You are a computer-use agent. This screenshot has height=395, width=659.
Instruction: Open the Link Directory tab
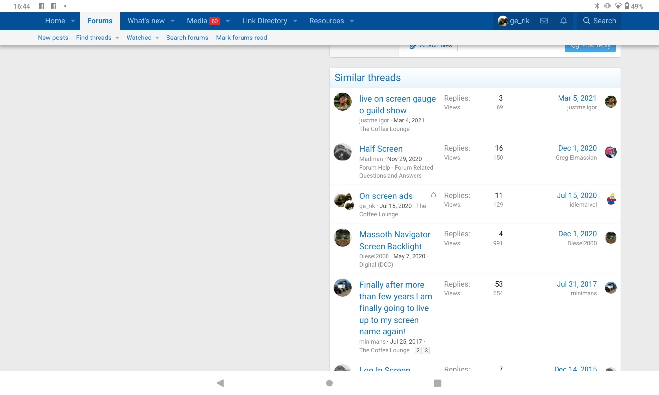265,21
